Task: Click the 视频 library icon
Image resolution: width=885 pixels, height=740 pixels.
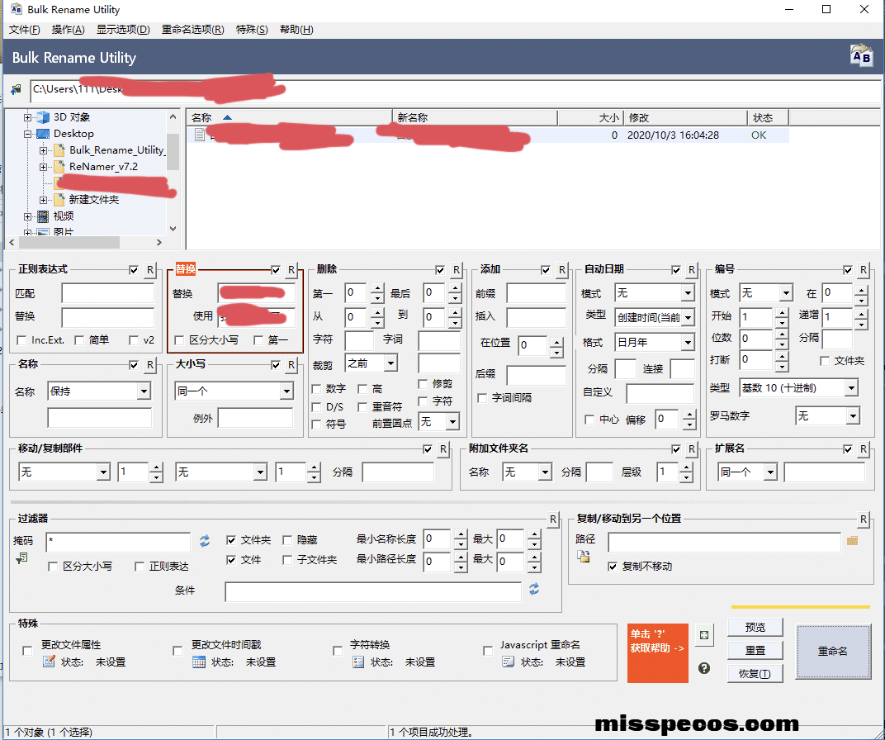Action: click(x=43, y=216)
